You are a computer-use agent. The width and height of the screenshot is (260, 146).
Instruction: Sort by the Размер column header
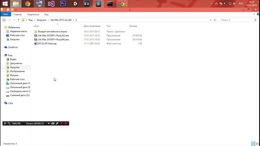point(133,26)
